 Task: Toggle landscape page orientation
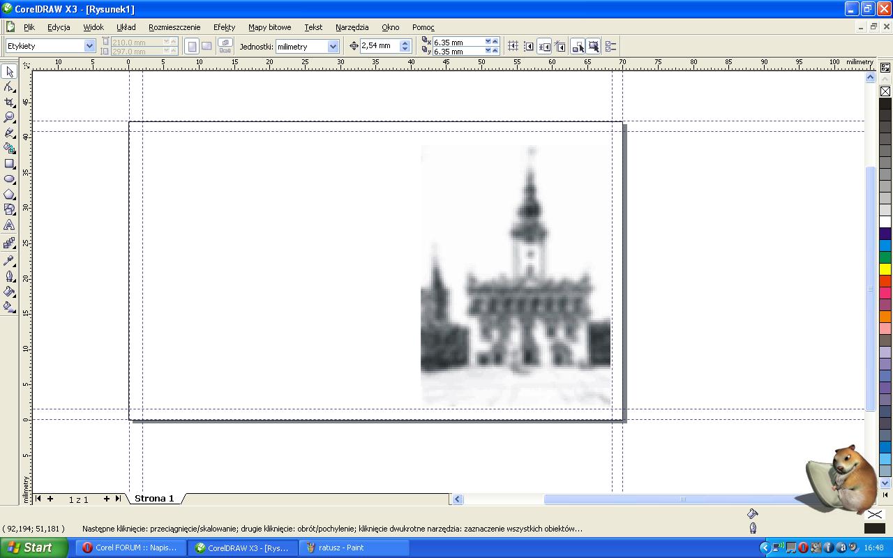pos(207,46)
